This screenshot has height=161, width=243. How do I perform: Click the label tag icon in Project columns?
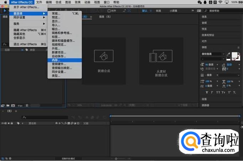click(x=27, y=50)
